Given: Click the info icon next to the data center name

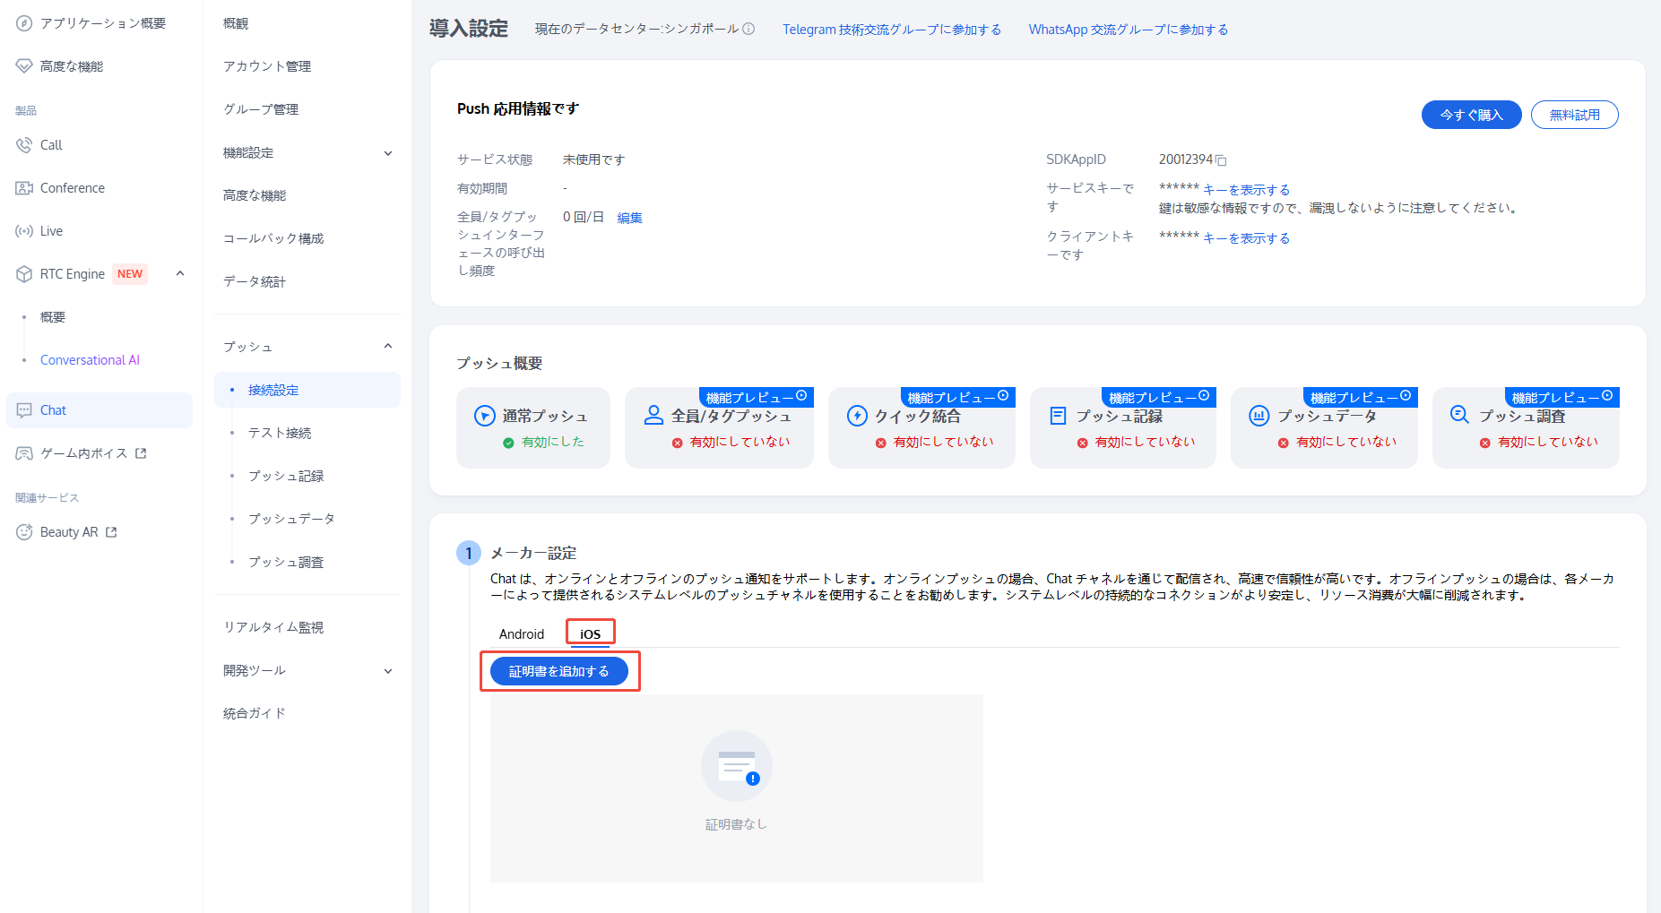Looking at the screenshot, I should 748,29.
